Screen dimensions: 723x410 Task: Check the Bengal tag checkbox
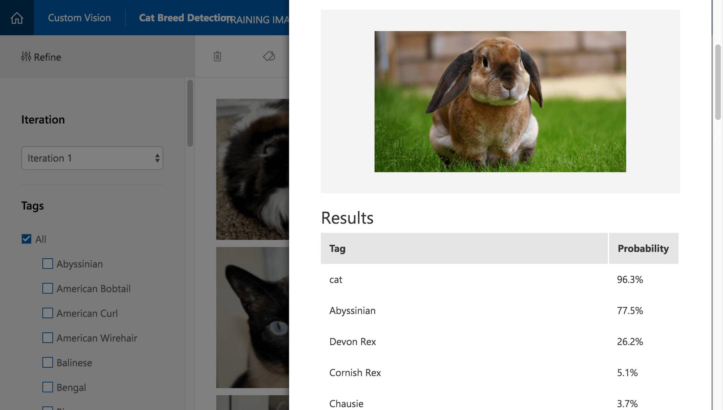point(48,387)
